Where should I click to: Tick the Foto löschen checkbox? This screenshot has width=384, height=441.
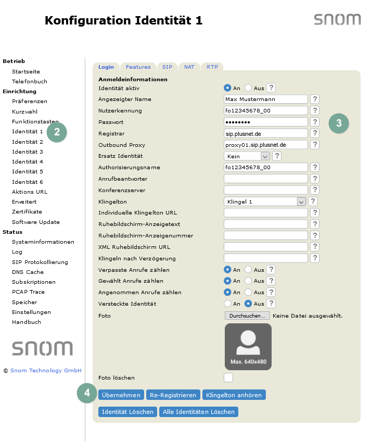228,377
